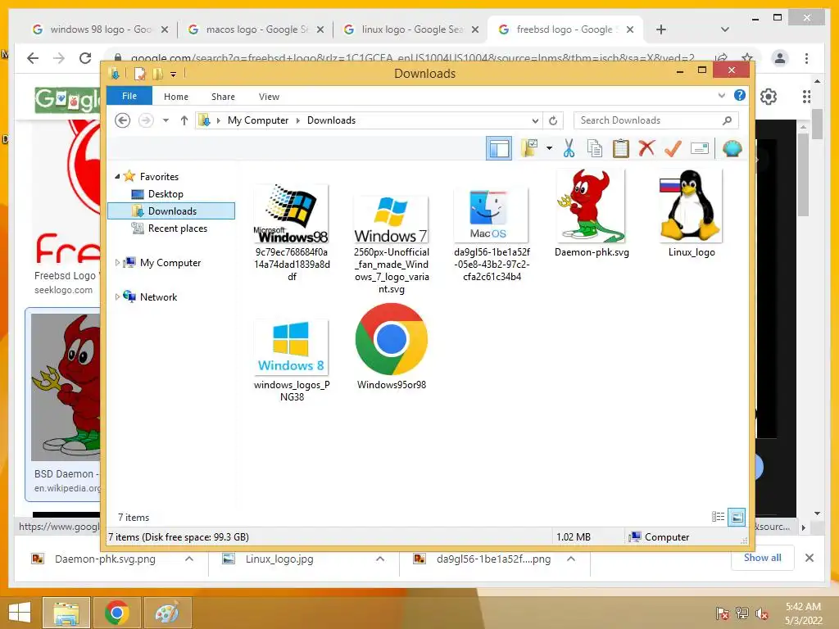The image size is (839, 629).
Task: Switch to windows 98 logo Chrome tab
Action: pos(100,29)
